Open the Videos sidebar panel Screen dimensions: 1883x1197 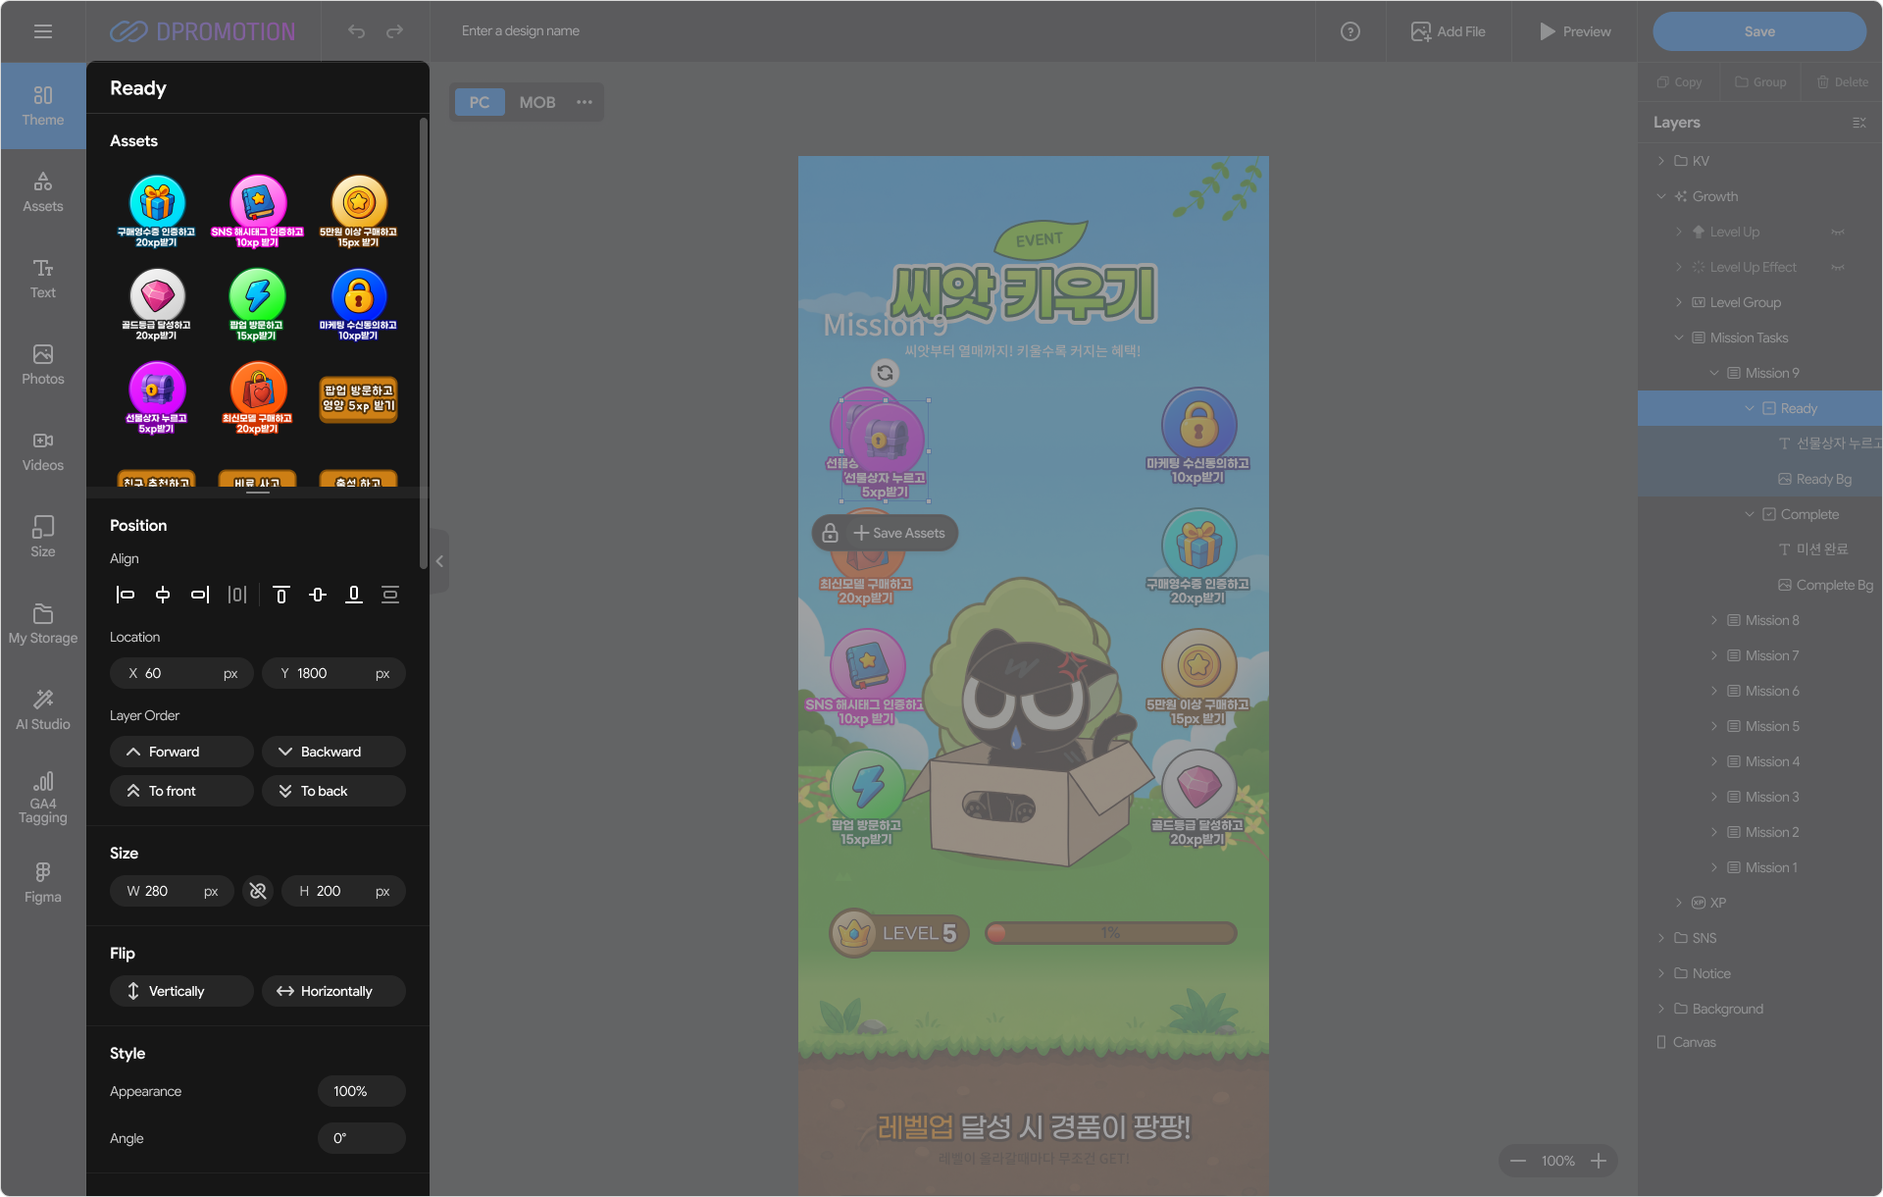(43, 451)
